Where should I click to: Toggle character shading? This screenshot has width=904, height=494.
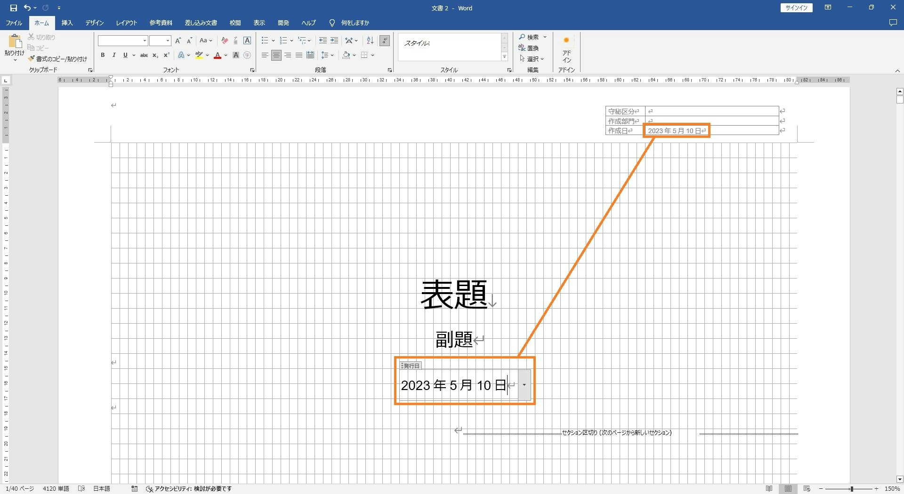click(x=236, y=56)
